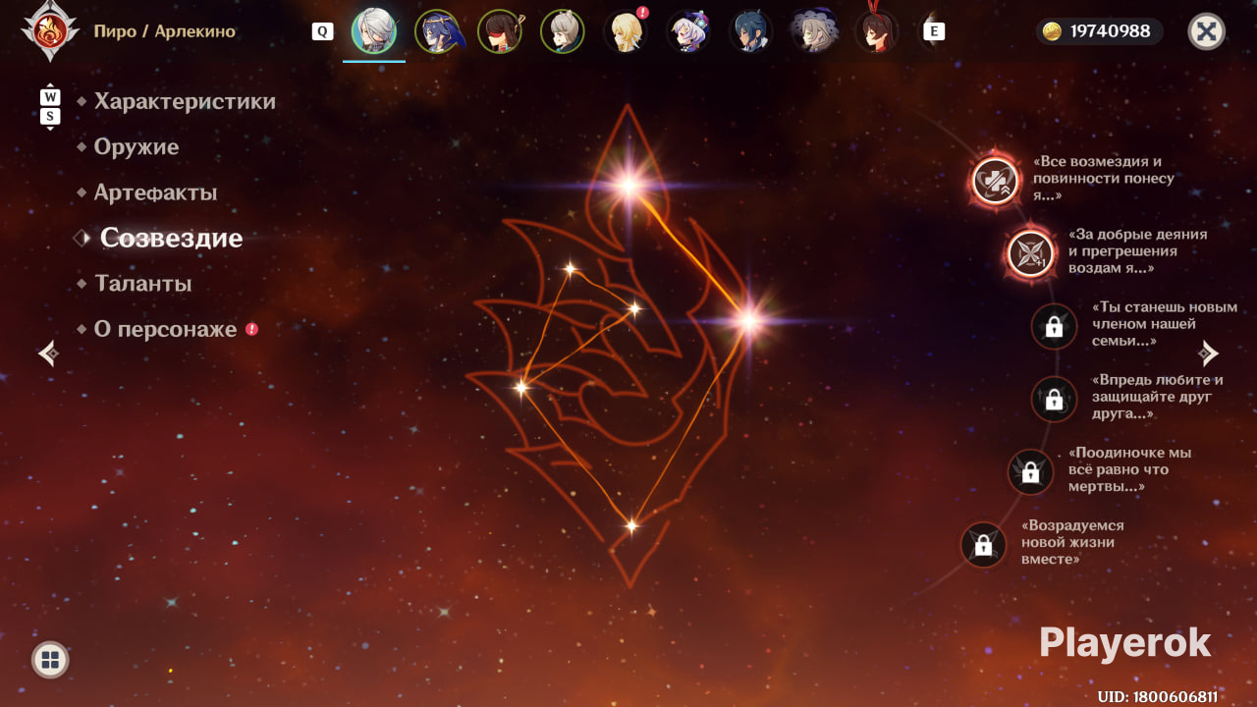Go to previous character with left arrow
The height and width of the screenshot is (707, 1257).
click(48, 353)
